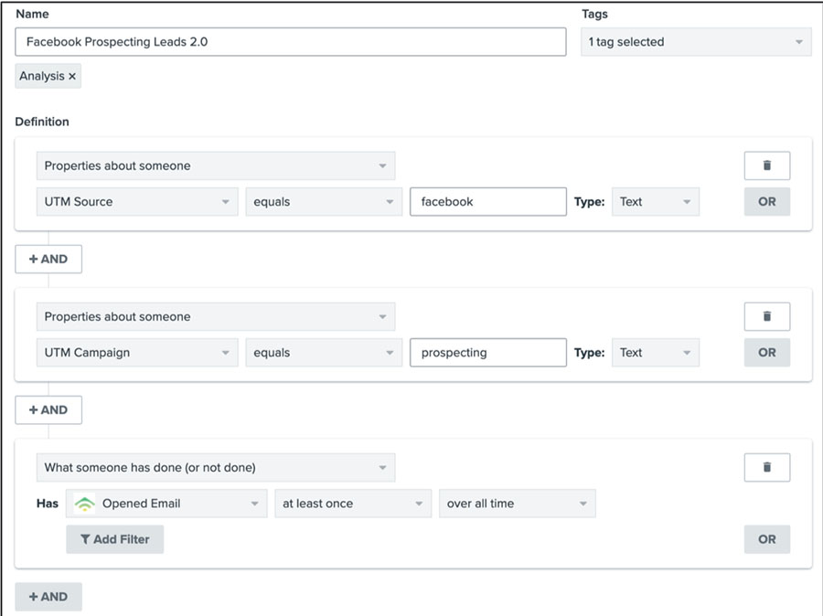The width and height of the screenshot is (823, 616).
Task: Click the bottom +AND button
Action: pos(48,596)
